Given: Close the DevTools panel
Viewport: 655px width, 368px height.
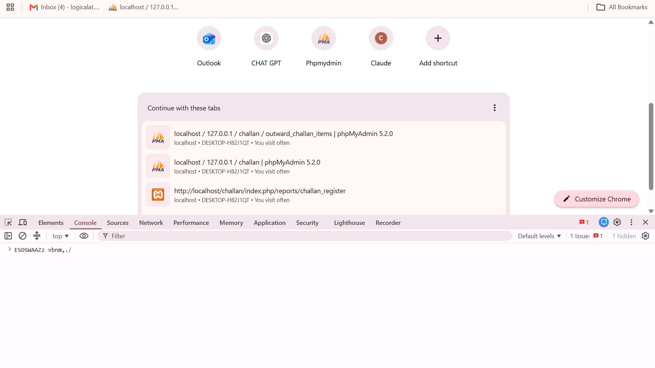Looking at the screenshot, I should [x=645, y=222].
